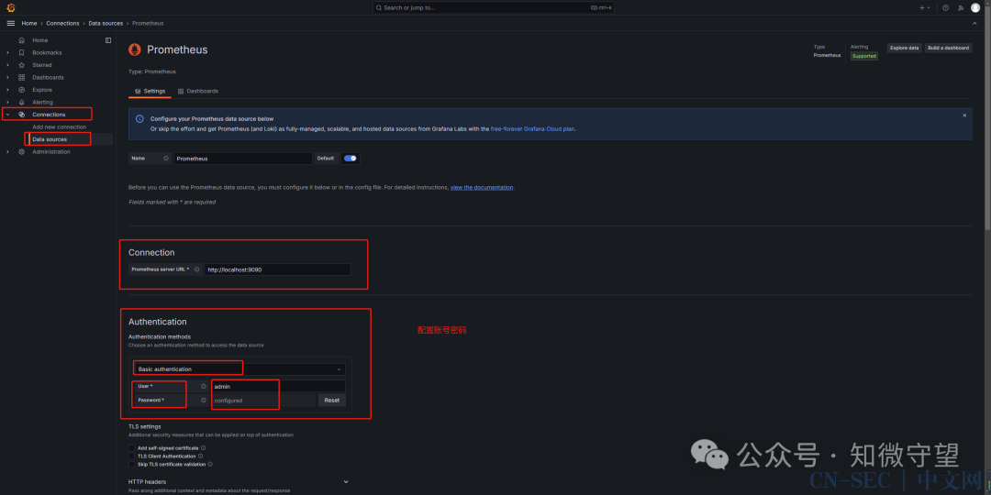Click the Prometheus server URL input field
Screen dimensions: 991x495
[277, 269]
